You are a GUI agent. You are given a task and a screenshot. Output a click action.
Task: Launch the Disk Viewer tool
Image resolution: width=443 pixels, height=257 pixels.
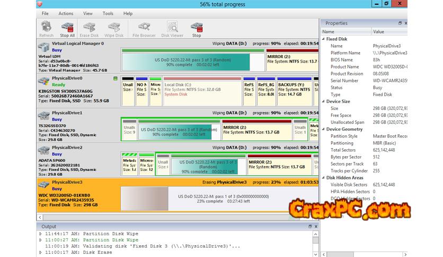(x=172, y=28)
